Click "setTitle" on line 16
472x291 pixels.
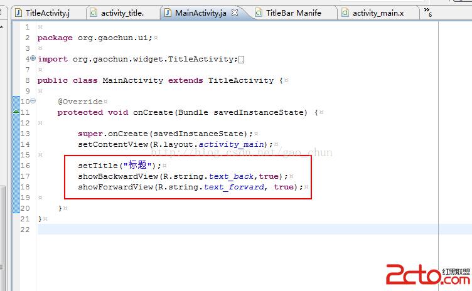(x=97, y=166)
